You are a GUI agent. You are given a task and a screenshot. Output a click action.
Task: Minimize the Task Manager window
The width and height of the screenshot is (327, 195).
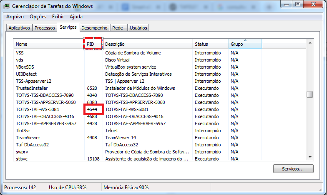click(287, 5)
